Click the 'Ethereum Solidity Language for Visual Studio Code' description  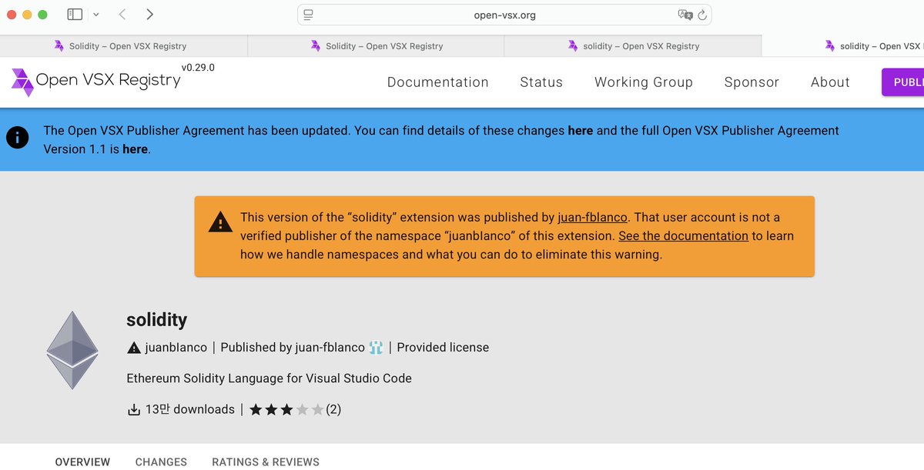click(x=269, y=378)
